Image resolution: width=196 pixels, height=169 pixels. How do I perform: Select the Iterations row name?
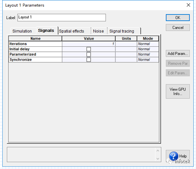(35, 44)
